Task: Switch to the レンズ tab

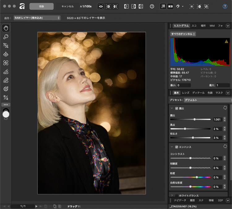Action: [186, 93]
